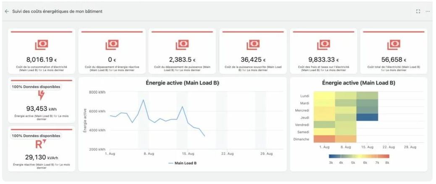Screen dimensions: 436x184
Task: Click Vendredi heatmap cell for 1 Aug week
Action: coord(324,125)
